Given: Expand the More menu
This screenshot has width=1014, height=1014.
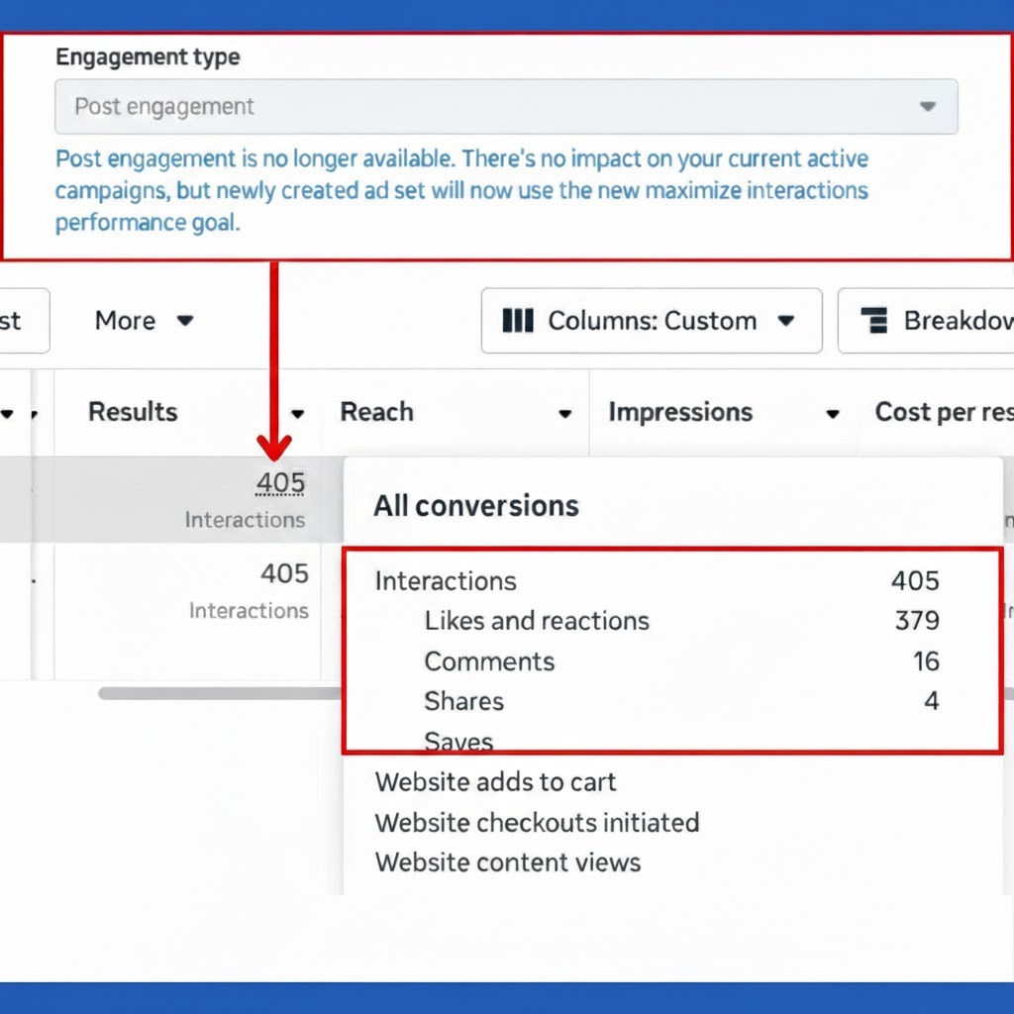Looking at the screenshot, I should 144,321.
